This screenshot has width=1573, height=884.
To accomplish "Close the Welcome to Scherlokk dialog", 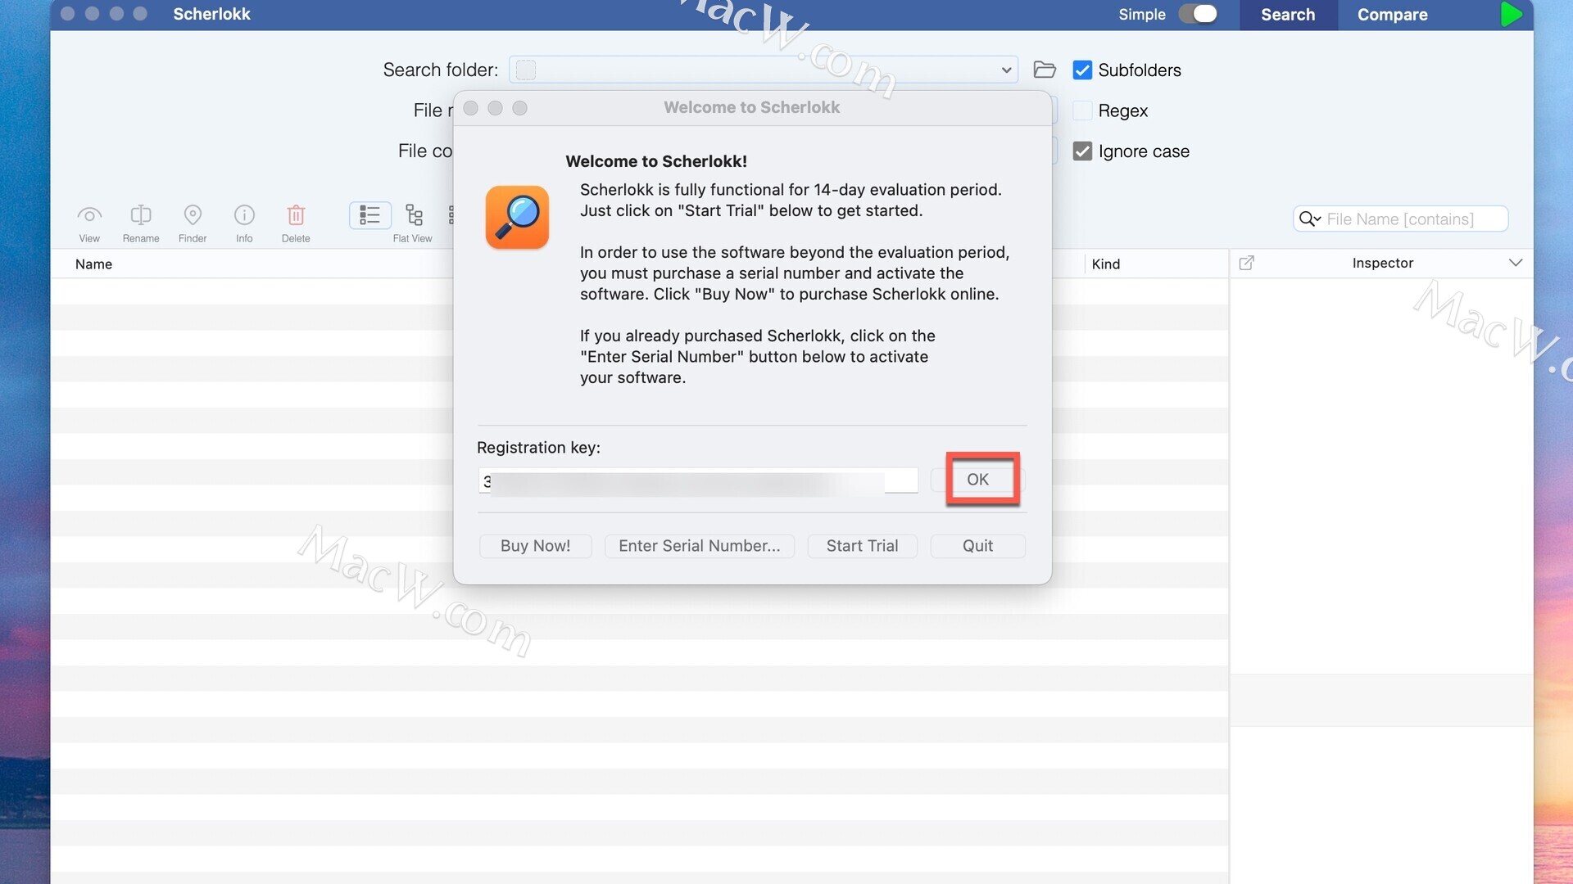I will 470,108.
